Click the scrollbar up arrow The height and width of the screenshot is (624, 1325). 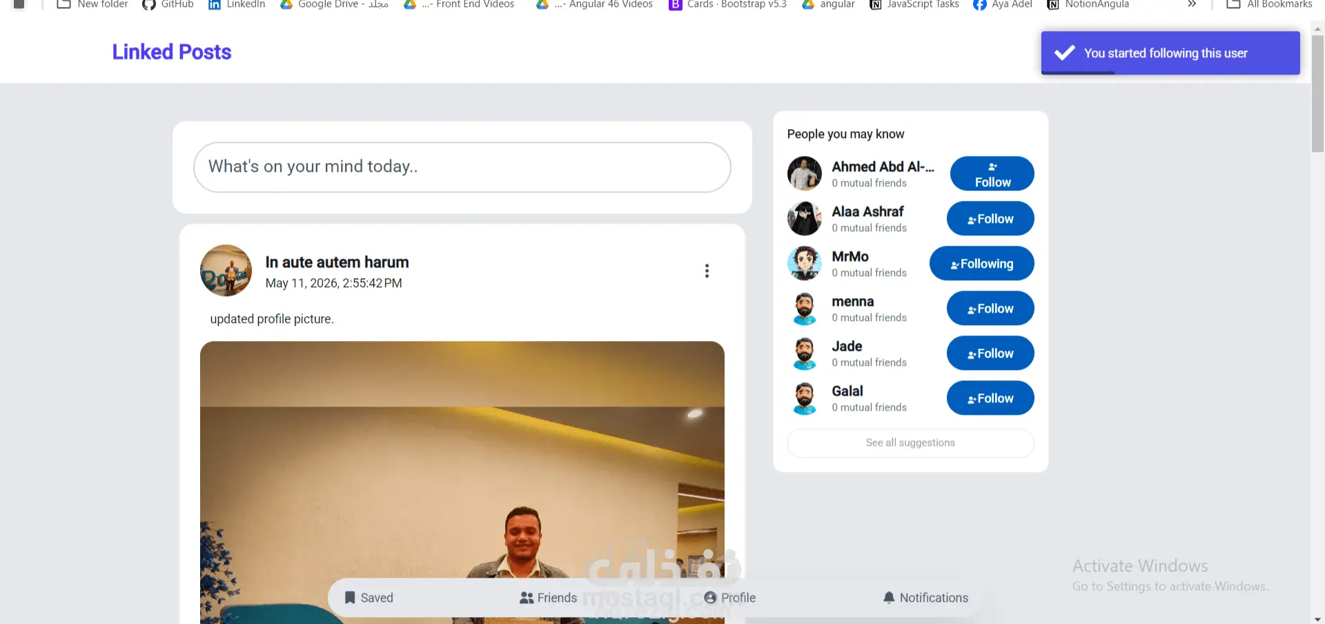pos(1317,29)
